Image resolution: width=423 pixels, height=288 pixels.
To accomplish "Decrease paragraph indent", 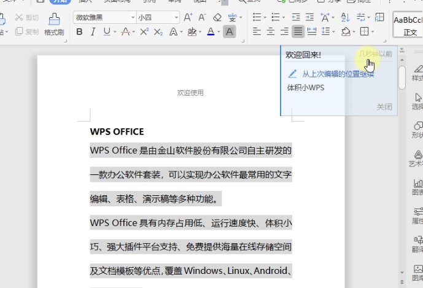I will [296, 17].
